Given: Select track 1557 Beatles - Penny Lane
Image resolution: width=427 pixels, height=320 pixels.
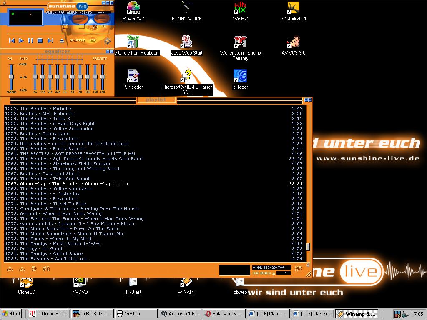Looking at the screenshot, I should 154,134.
